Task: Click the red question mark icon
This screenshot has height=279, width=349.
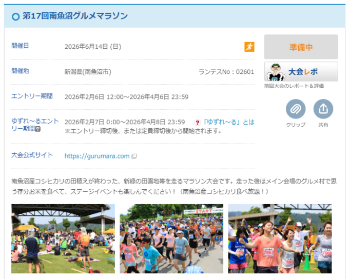Action: tap(197, 123)
